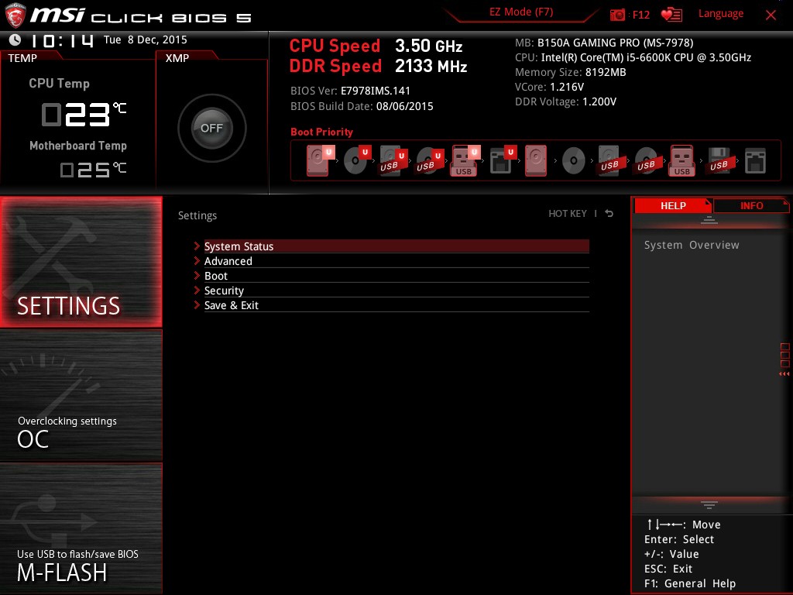This screenshot has height=595, width=793.
Task: Click the MB: B150A GAMING PRO text
Action: coord(604,43)
